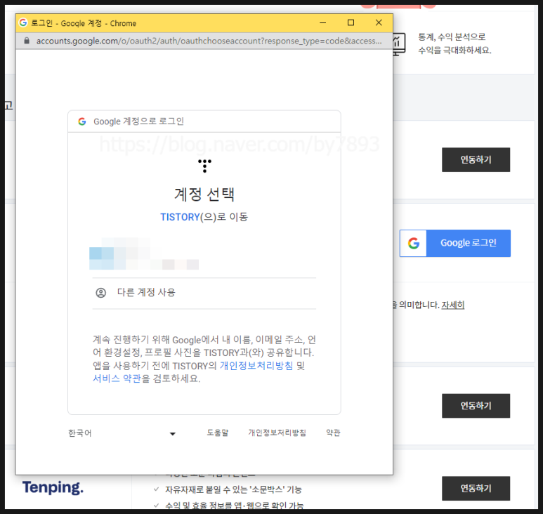Click the Google 로그인 button on the background page

[455, 244]
